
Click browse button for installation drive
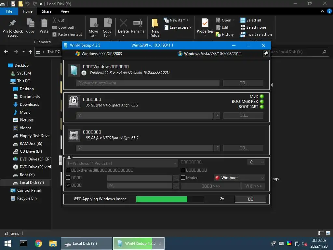coord(243,148)
